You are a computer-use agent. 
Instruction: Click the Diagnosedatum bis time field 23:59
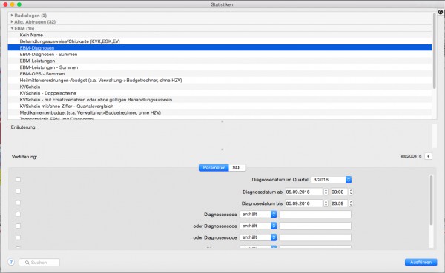click(x=339, y=203)
